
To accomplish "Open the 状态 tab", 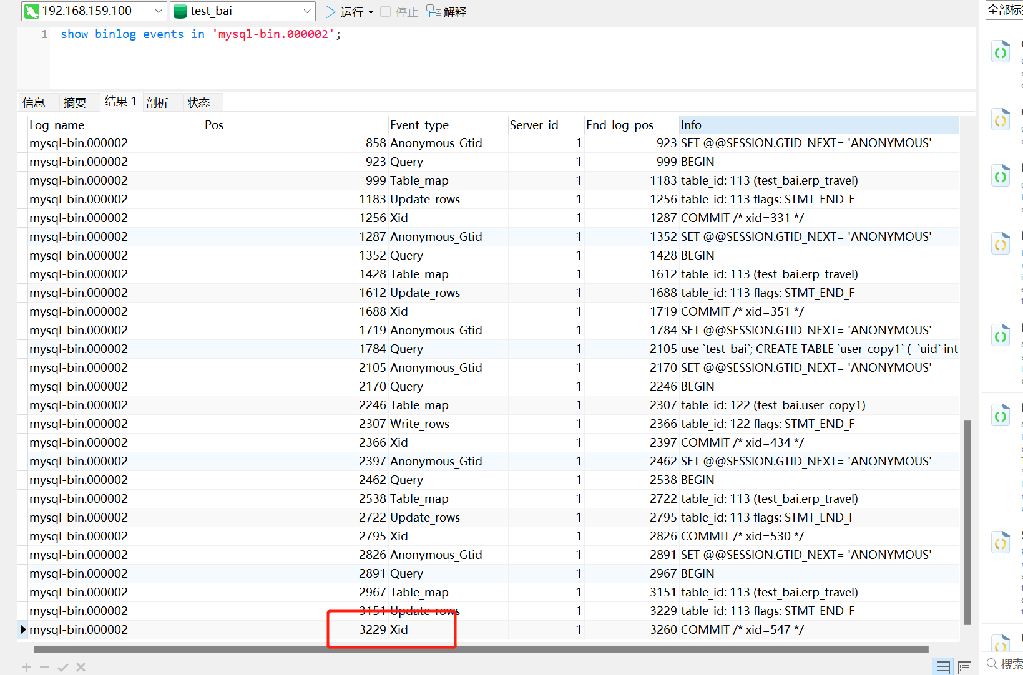I will pyautogui.click(x=198, y=102).
